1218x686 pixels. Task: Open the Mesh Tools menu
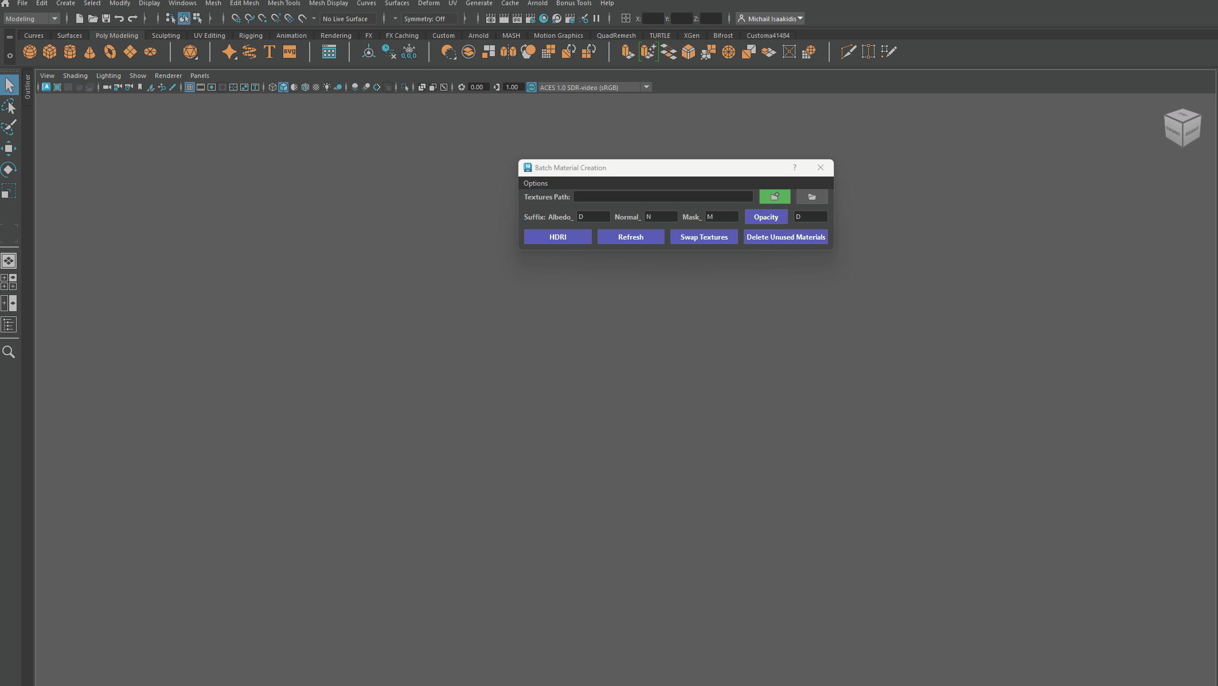[284, 3]
